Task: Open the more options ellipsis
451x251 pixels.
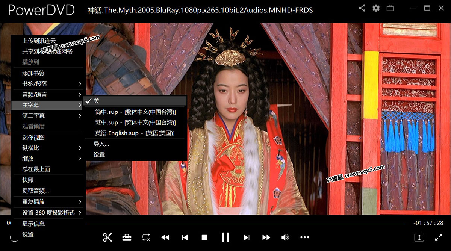Action: click(x=305, y=237)
